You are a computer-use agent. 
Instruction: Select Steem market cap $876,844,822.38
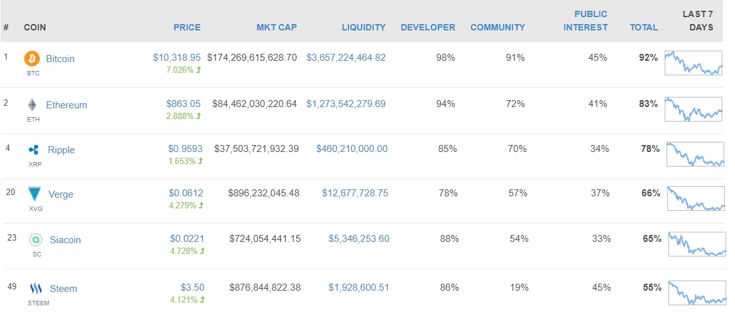[265, 288]
